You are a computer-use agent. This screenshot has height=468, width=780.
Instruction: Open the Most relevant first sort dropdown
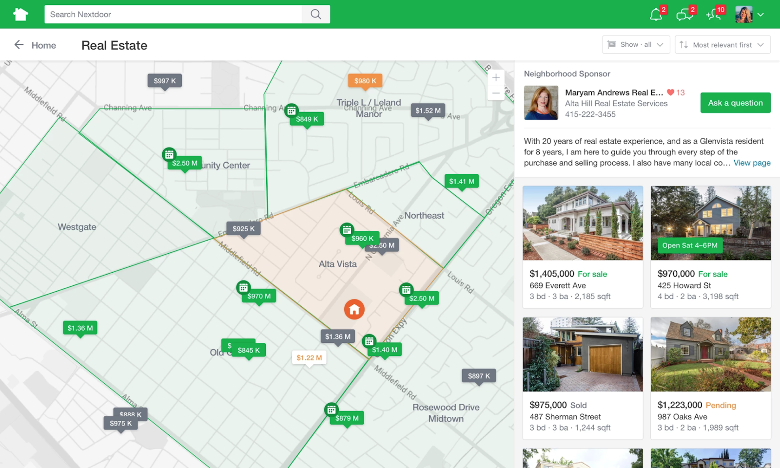coord(722,45)
